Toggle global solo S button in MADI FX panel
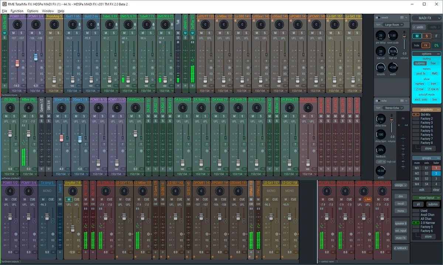 tap(427, 36)
